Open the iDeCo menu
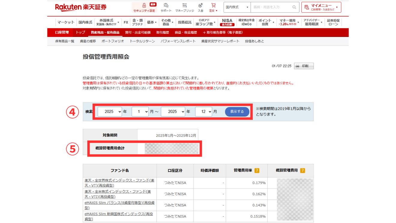This screenshot has height=223, width=396. 246,23
